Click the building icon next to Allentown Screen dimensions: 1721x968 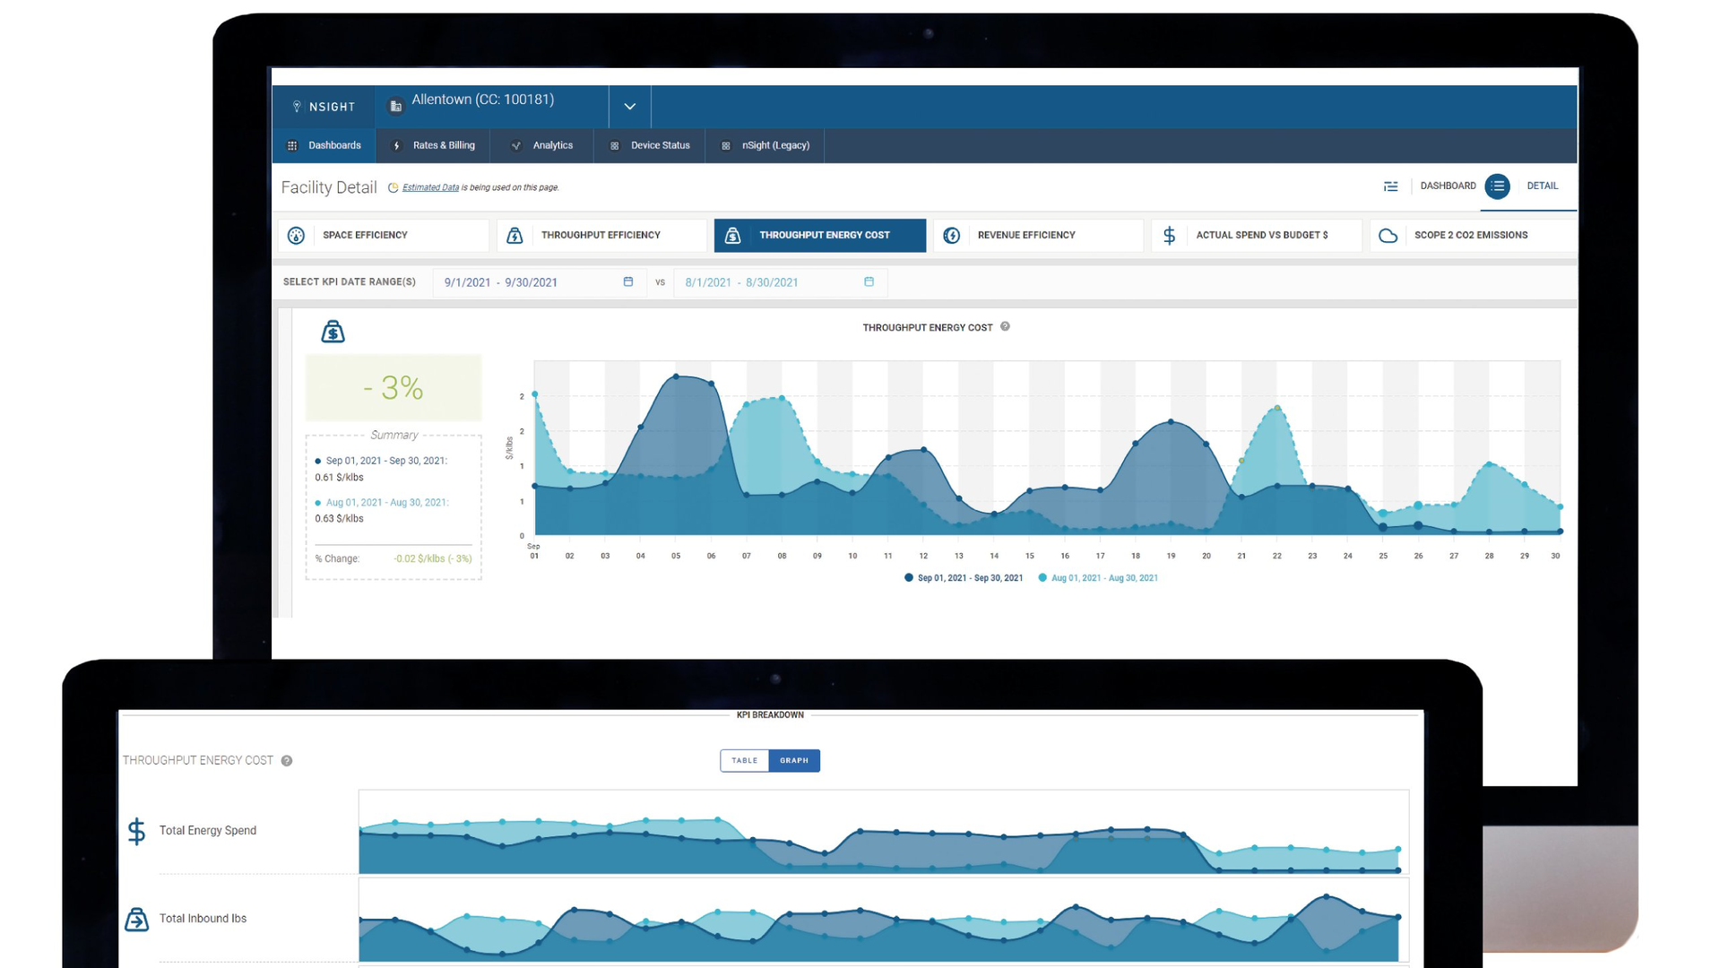point(395,105)
